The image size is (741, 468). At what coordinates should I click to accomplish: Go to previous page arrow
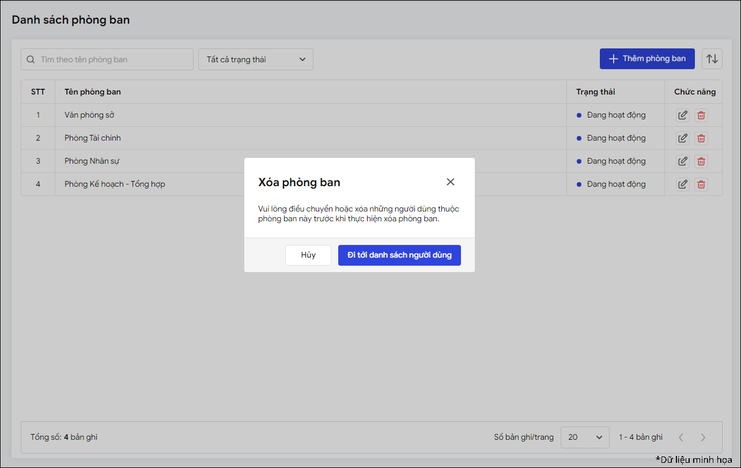coord(681,437)
